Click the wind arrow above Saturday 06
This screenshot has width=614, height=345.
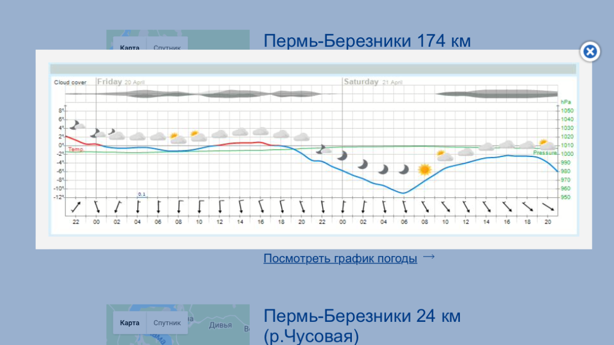[404, 206]
